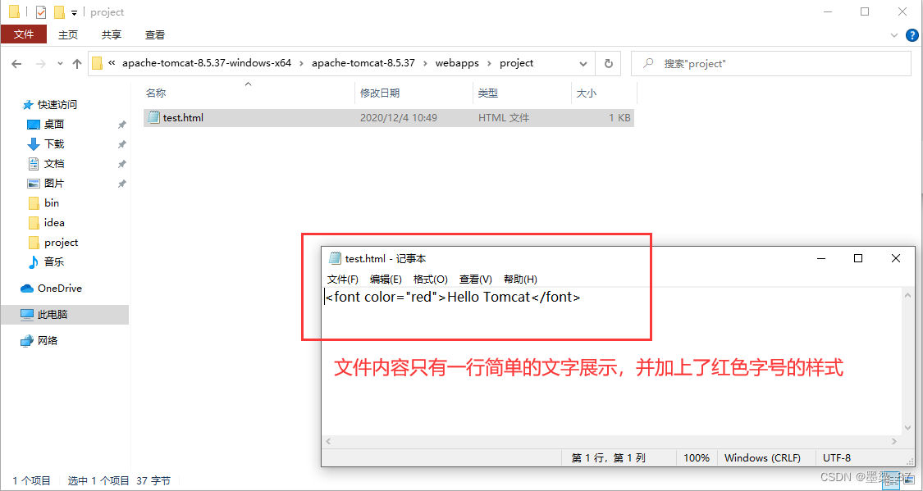Refresh the project folder view
The height and width of the screenshot is (491, 923).
pos(609,63)
